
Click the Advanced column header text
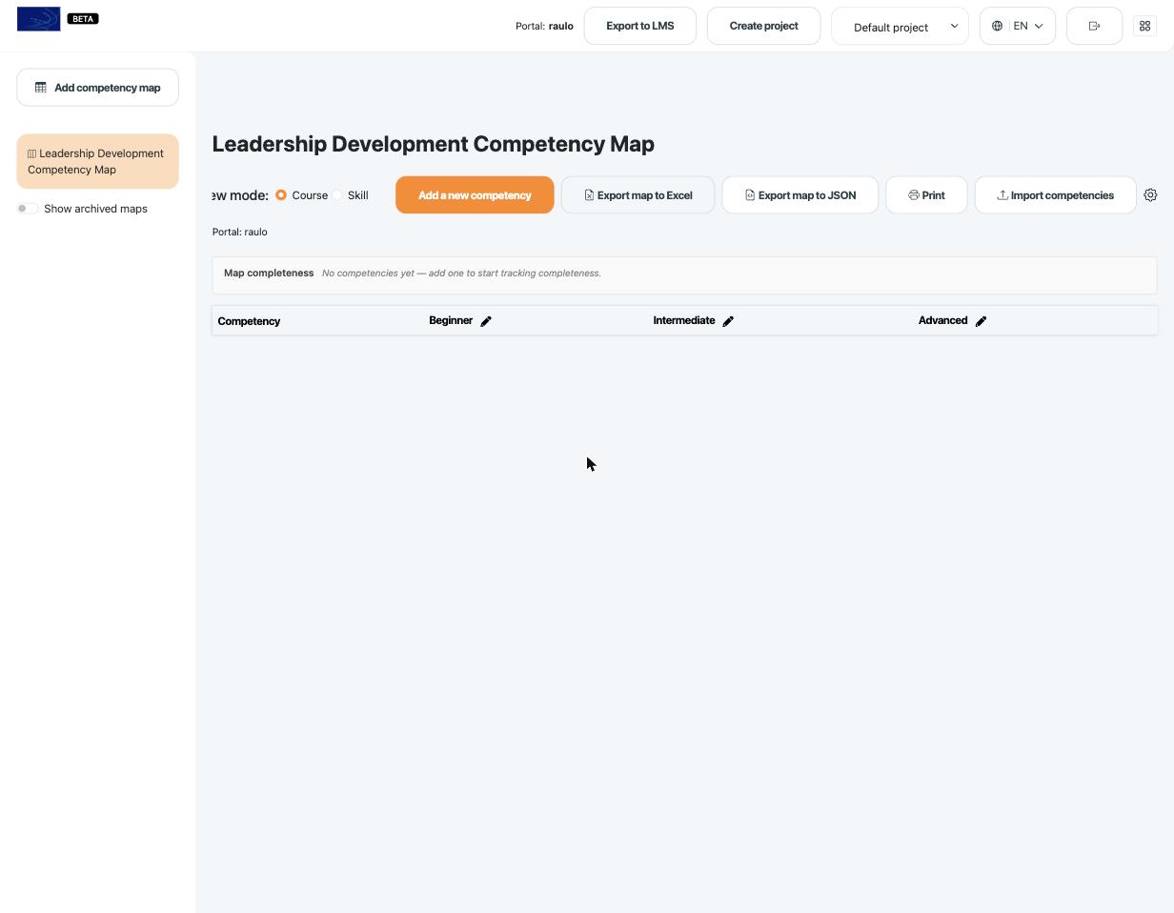942,320
